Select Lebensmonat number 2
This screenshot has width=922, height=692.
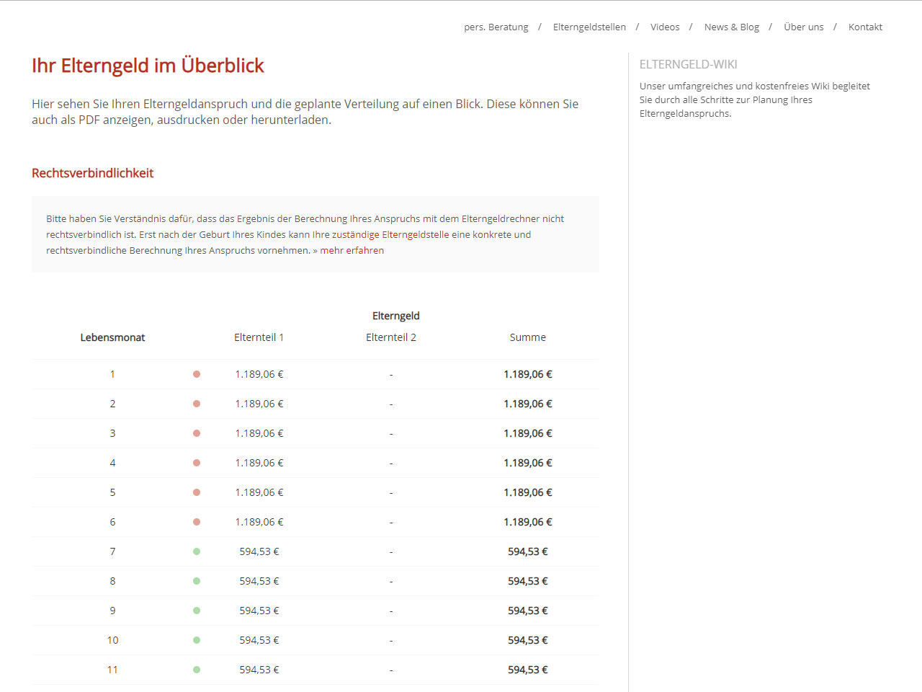[112, 404]
